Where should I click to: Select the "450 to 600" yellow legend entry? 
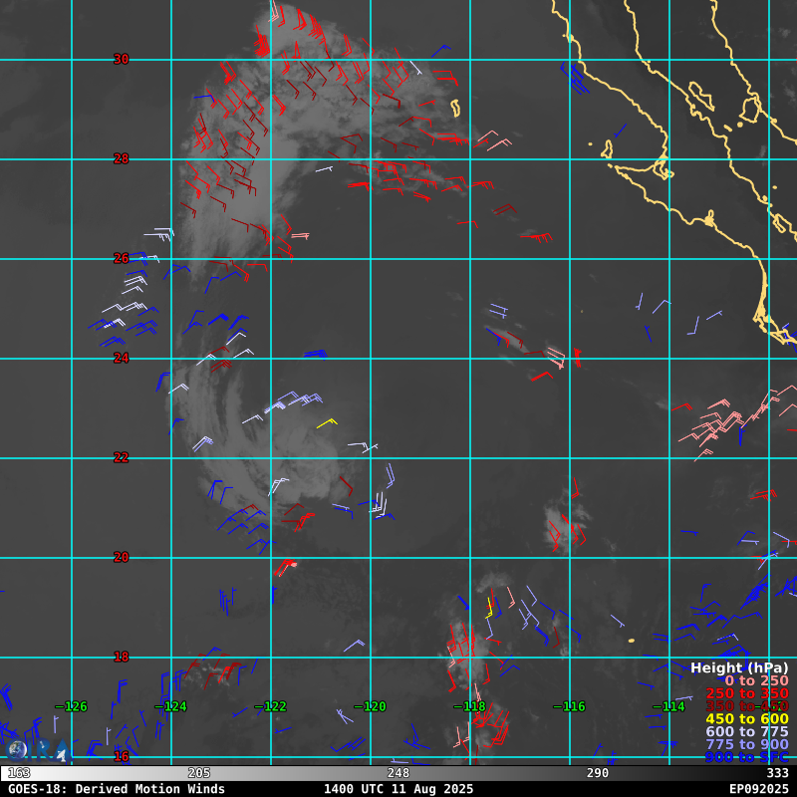[x=746, y=719]
